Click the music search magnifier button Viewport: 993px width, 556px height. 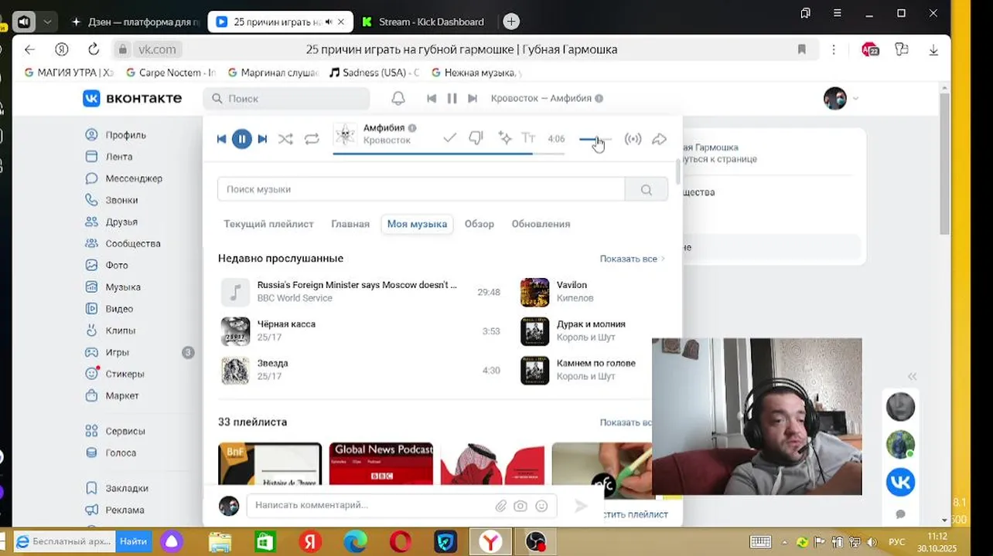(x=647, y=189)
